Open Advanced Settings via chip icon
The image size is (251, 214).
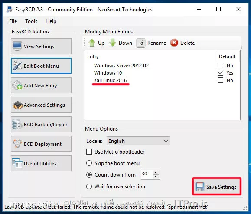(x=18, y=105)
